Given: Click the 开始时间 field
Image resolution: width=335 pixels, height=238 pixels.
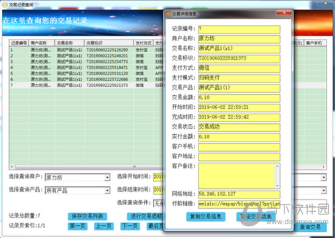Looking at the screenshot, I should (239, 107).
